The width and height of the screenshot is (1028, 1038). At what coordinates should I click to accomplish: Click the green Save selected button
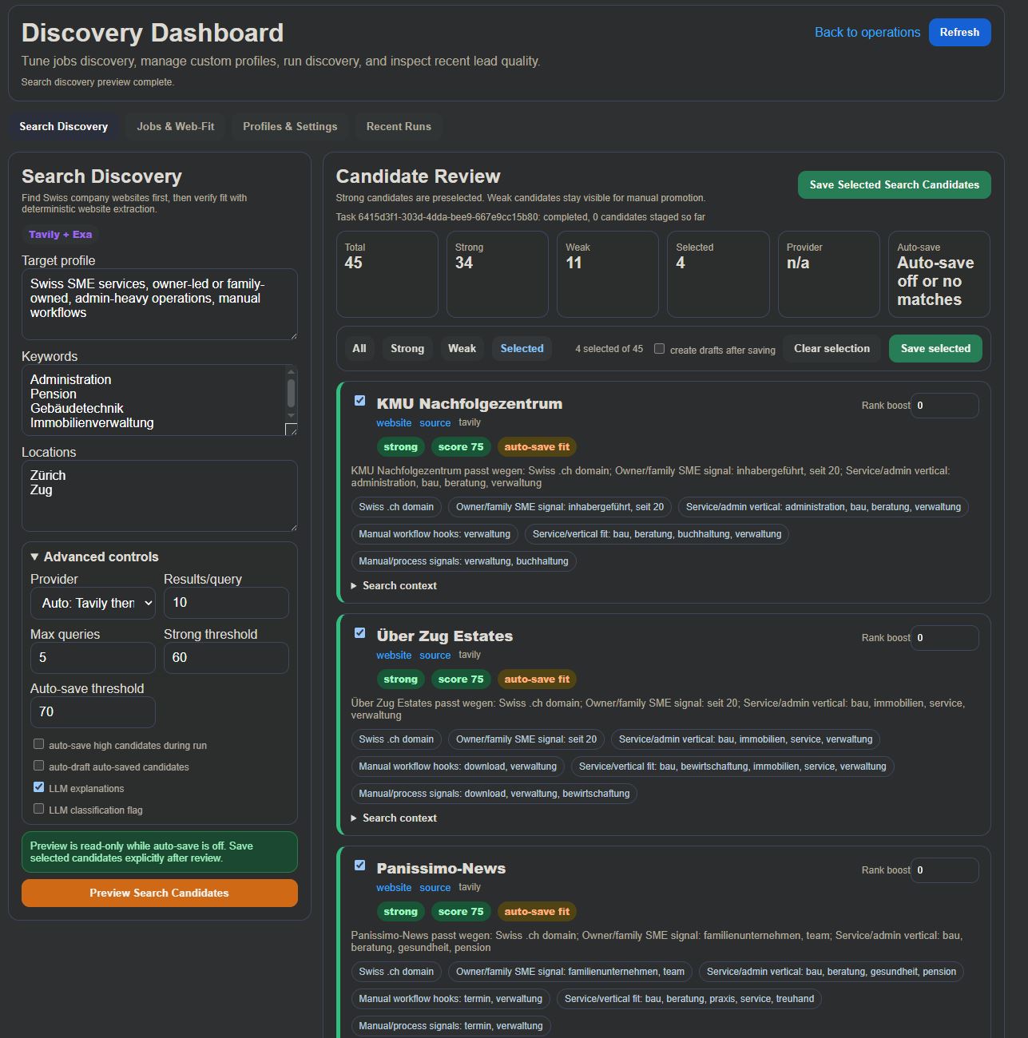coord(935,348)
